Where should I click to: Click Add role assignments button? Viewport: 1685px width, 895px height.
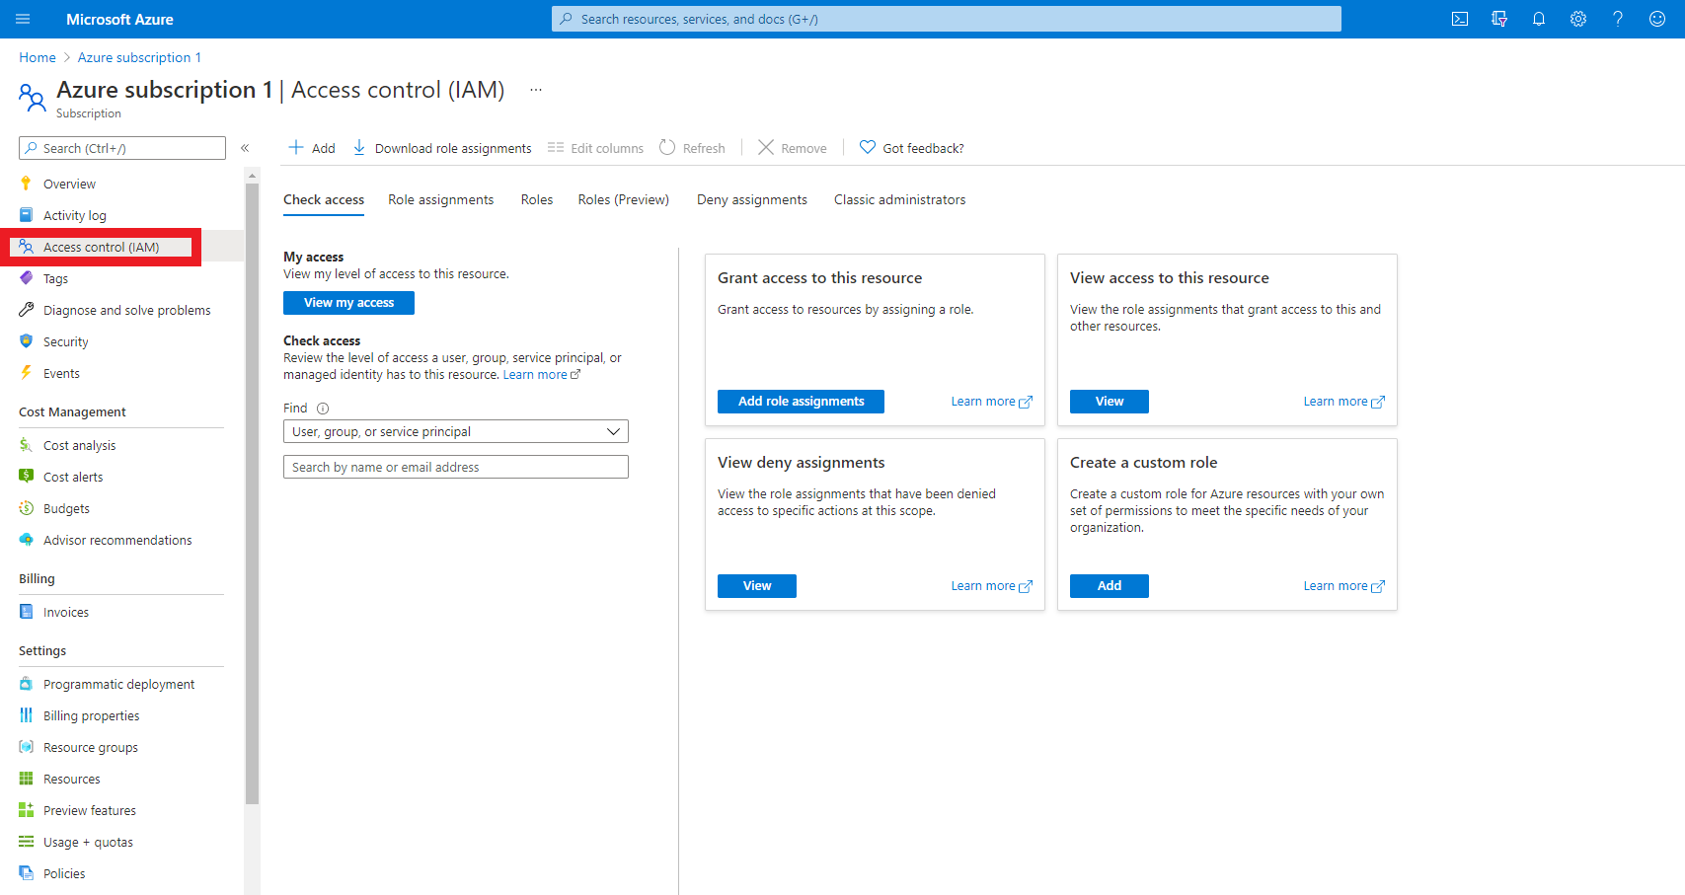801,402
